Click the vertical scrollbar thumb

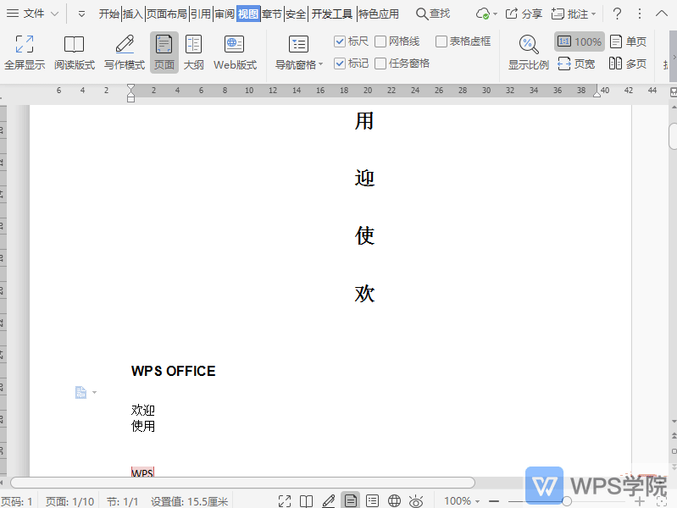[x=673, y=135]
